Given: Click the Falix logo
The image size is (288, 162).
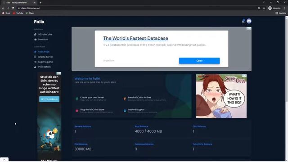Looking at the screenshot, I should [x=39, y=22].
